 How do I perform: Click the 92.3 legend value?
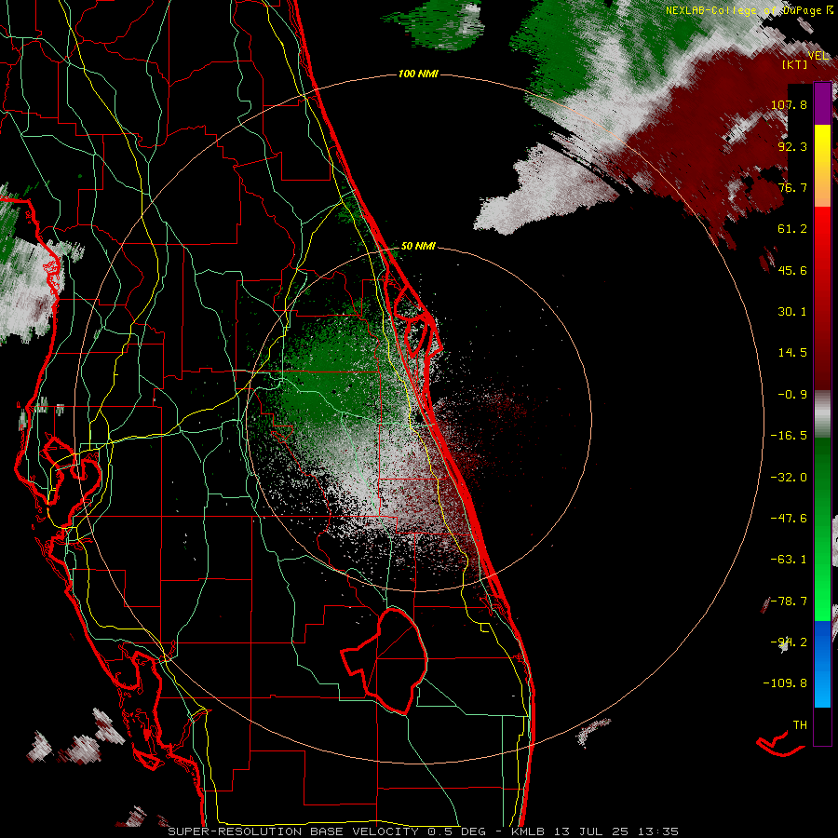coord(792,146)
